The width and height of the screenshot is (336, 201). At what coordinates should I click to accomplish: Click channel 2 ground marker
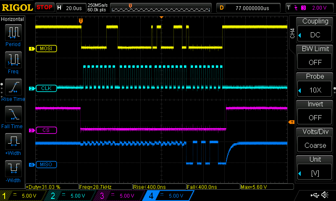pos(32,88)
